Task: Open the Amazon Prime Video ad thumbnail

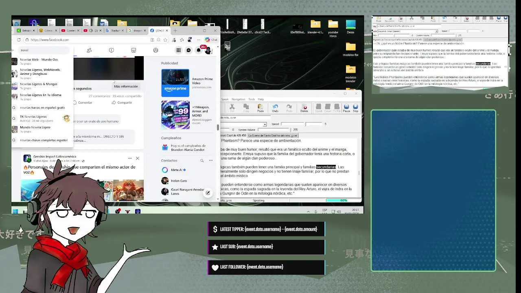Action: (175, 83)
